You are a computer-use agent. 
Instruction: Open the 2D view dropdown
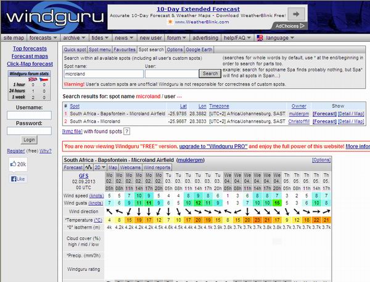(100, 167)
